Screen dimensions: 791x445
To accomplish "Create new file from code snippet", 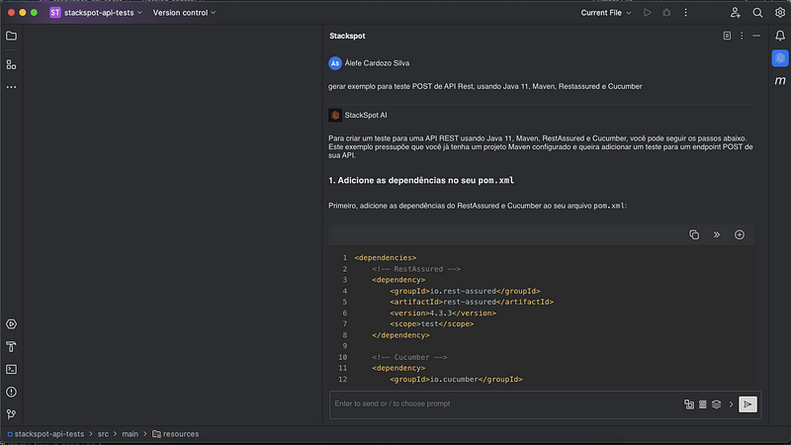I will tap(739, 234).
